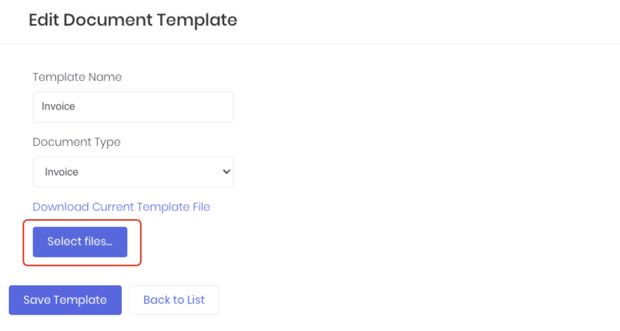The height and width of the screenshot is (331, 620).
Task: Focus the Invoice template name textbox
Action: click(133, 107)
